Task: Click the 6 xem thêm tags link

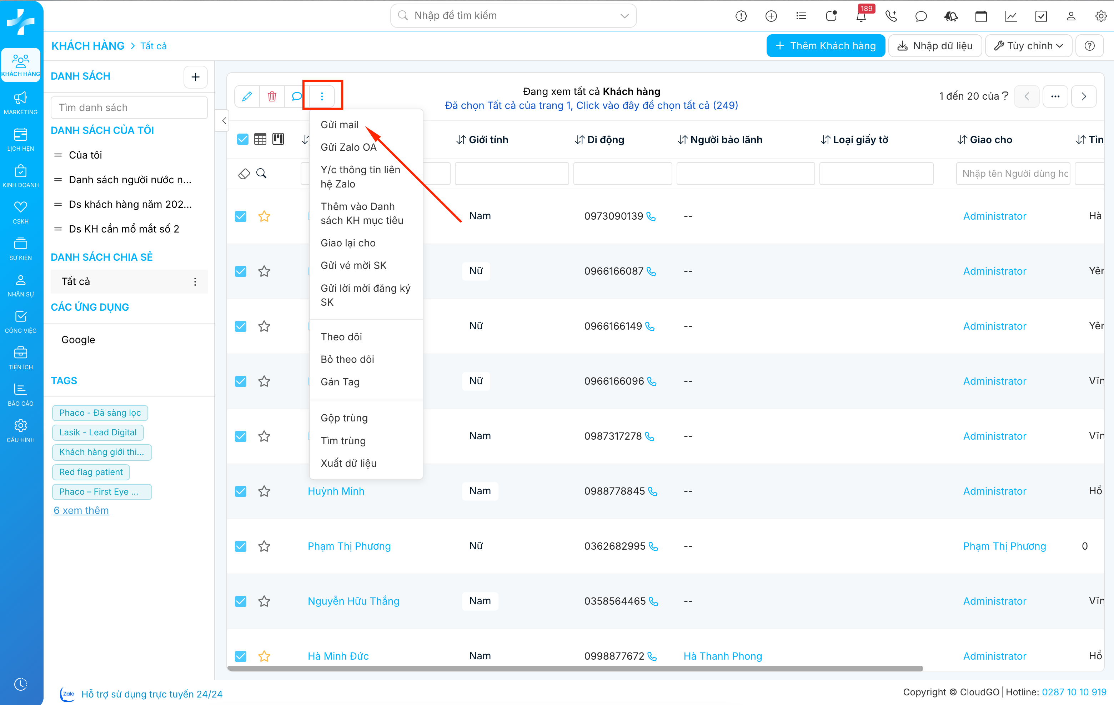Action: (x=81, y=510)
